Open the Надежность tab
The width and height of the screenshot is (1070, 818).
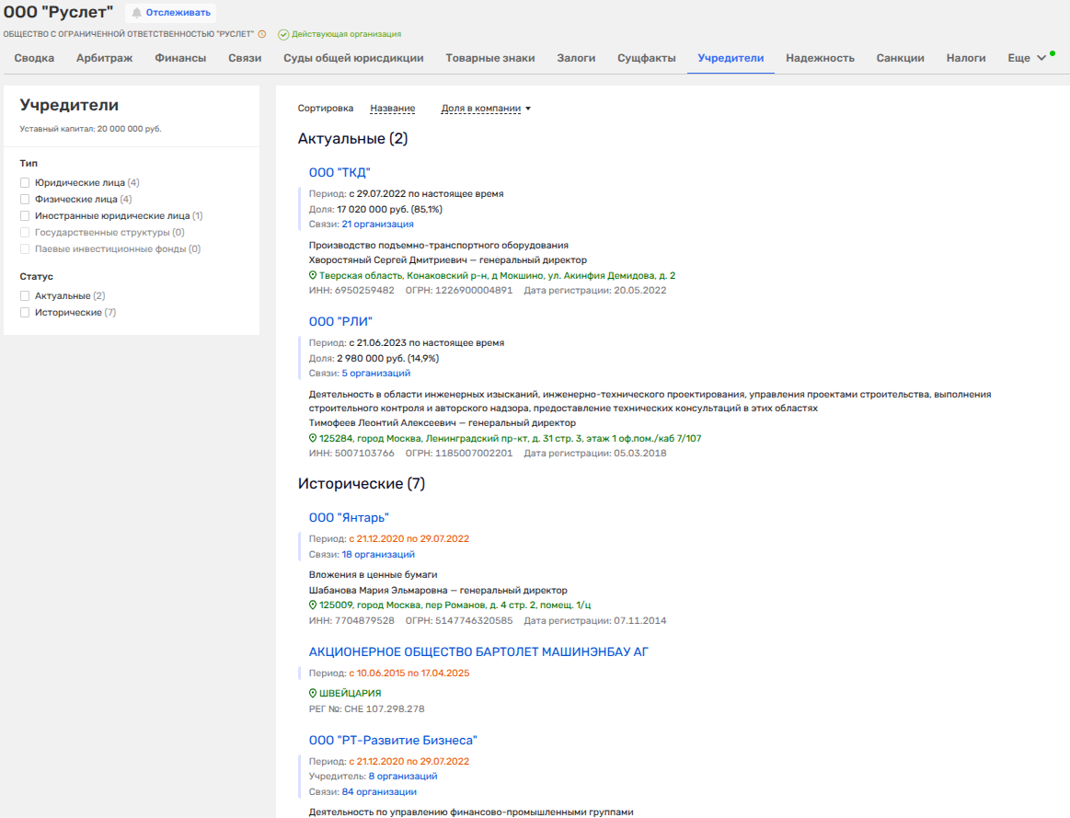point(820,58)
